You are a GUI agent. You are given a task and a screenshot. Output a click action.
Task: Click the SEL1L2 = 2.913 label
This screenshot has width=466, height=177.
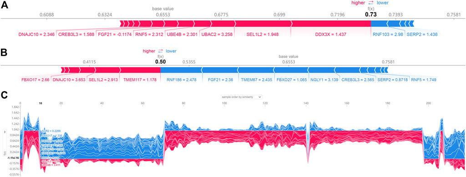point(103,80)
